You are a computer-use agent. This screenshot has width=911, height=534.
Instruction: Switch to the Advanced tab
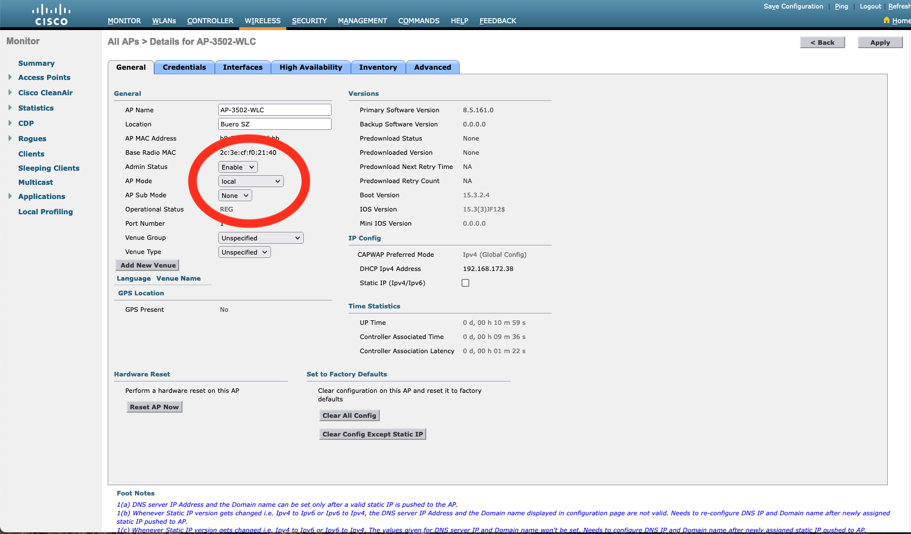433,67
